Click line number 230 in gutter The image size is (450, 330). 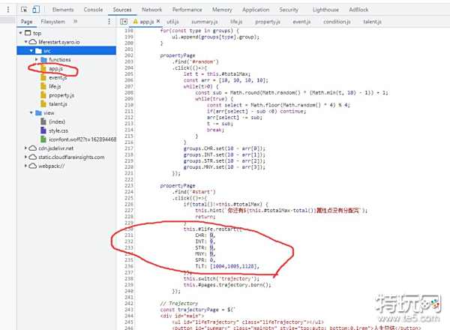pyautogui.click(x=129, y=229)
